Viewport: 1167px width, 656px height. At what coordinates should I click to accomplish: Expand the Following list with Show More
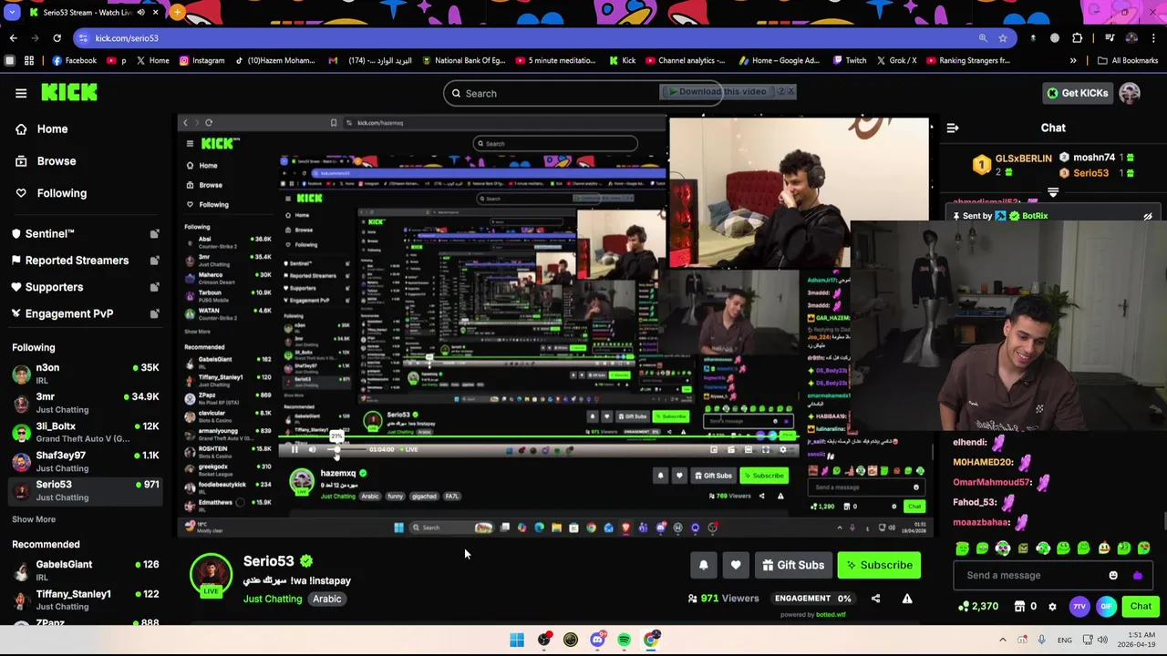(34, 519)
